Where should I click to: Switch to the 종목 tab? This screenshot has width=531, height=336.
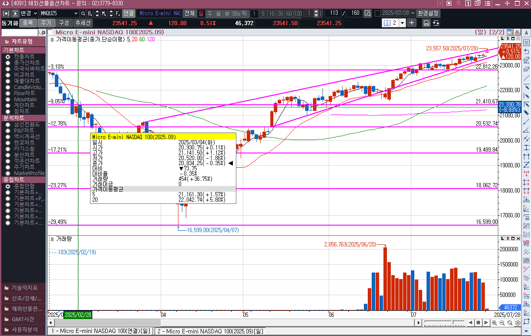[x=28, y=23]
